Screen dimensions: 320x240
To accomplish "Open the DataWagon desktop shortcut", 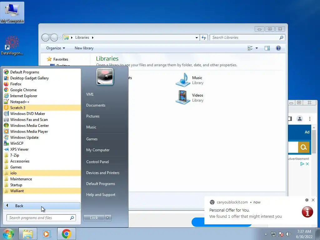I will click(x=12, y=46).
